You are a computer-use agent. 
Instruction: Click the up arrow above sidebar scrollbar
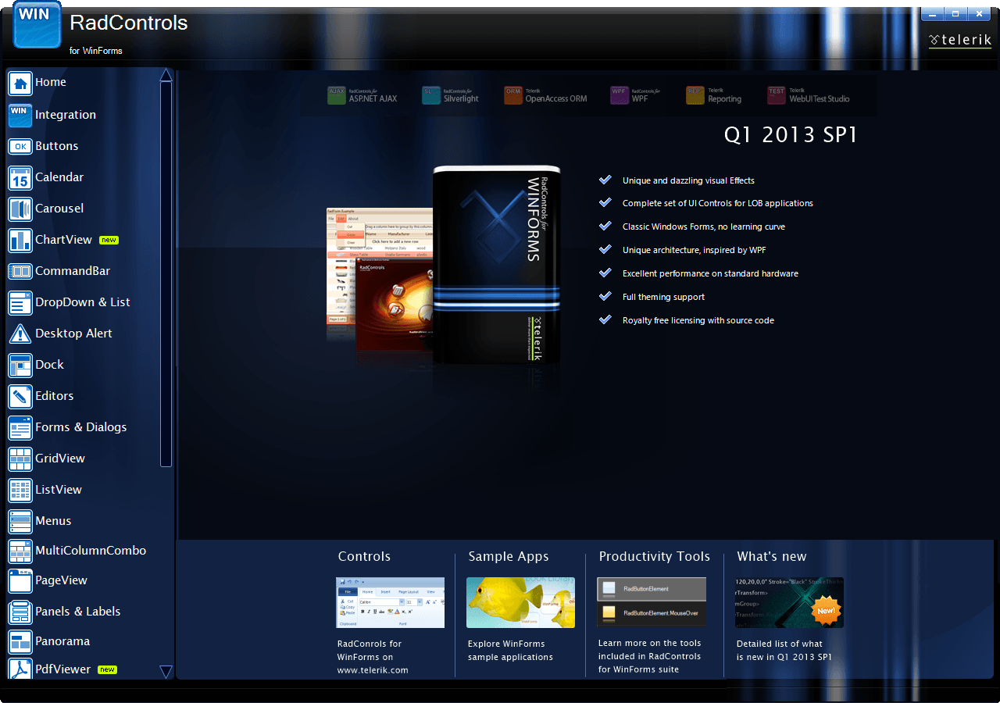(166, 75)
